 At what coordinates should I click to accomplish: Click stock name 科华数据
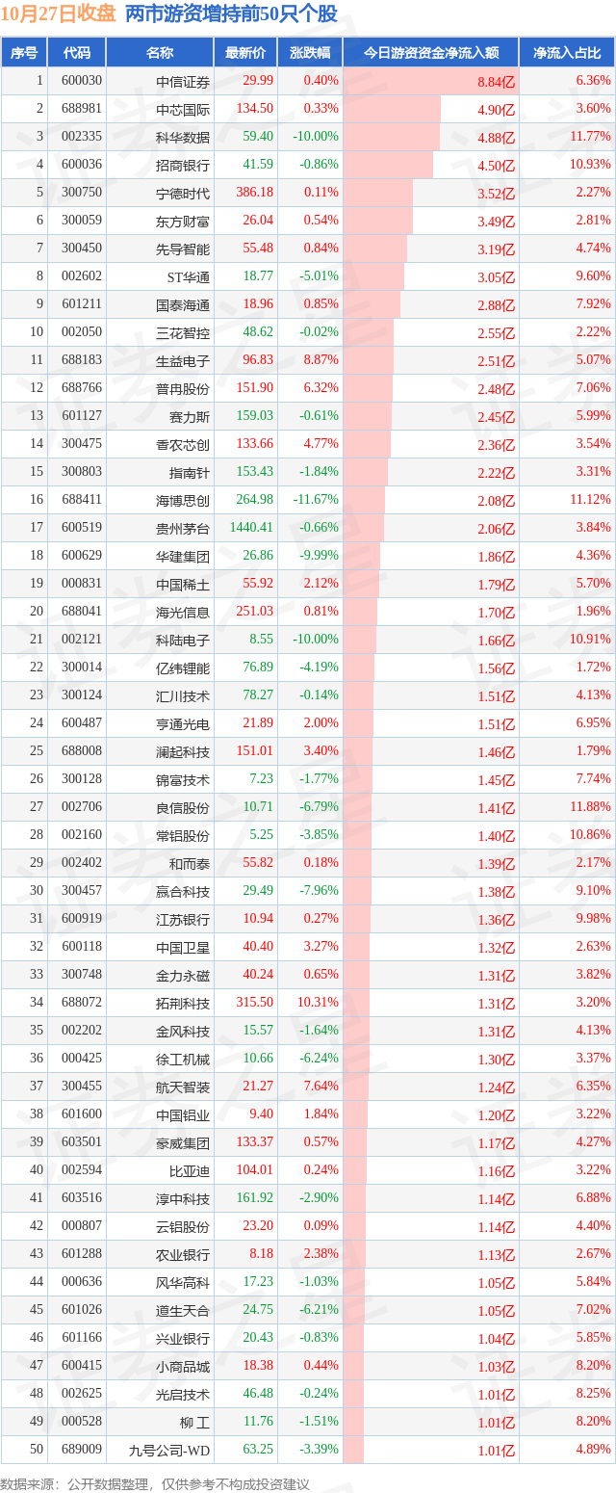[183, 137]
